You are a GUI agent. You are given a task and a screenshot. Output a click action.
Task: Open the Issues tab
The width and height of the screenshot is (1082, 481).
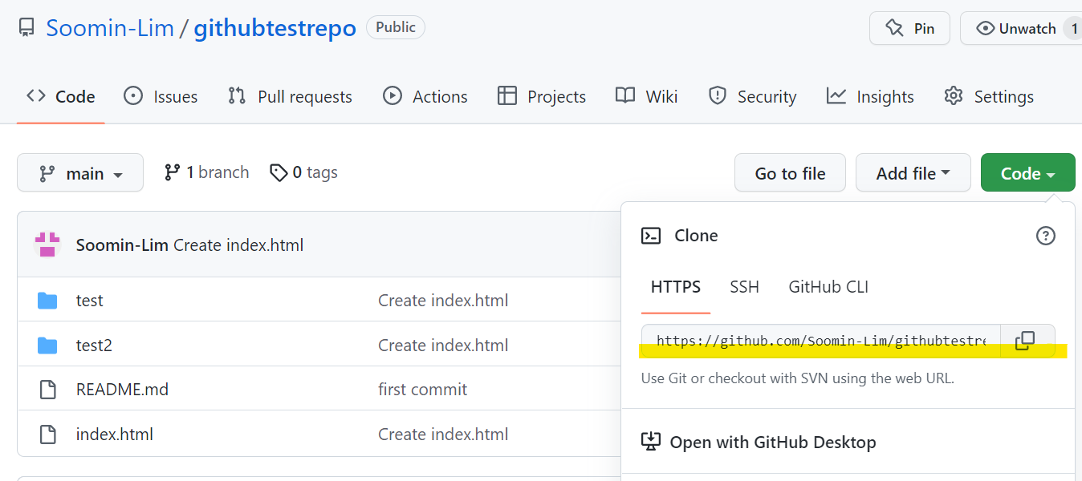click(x=161, y=96)
